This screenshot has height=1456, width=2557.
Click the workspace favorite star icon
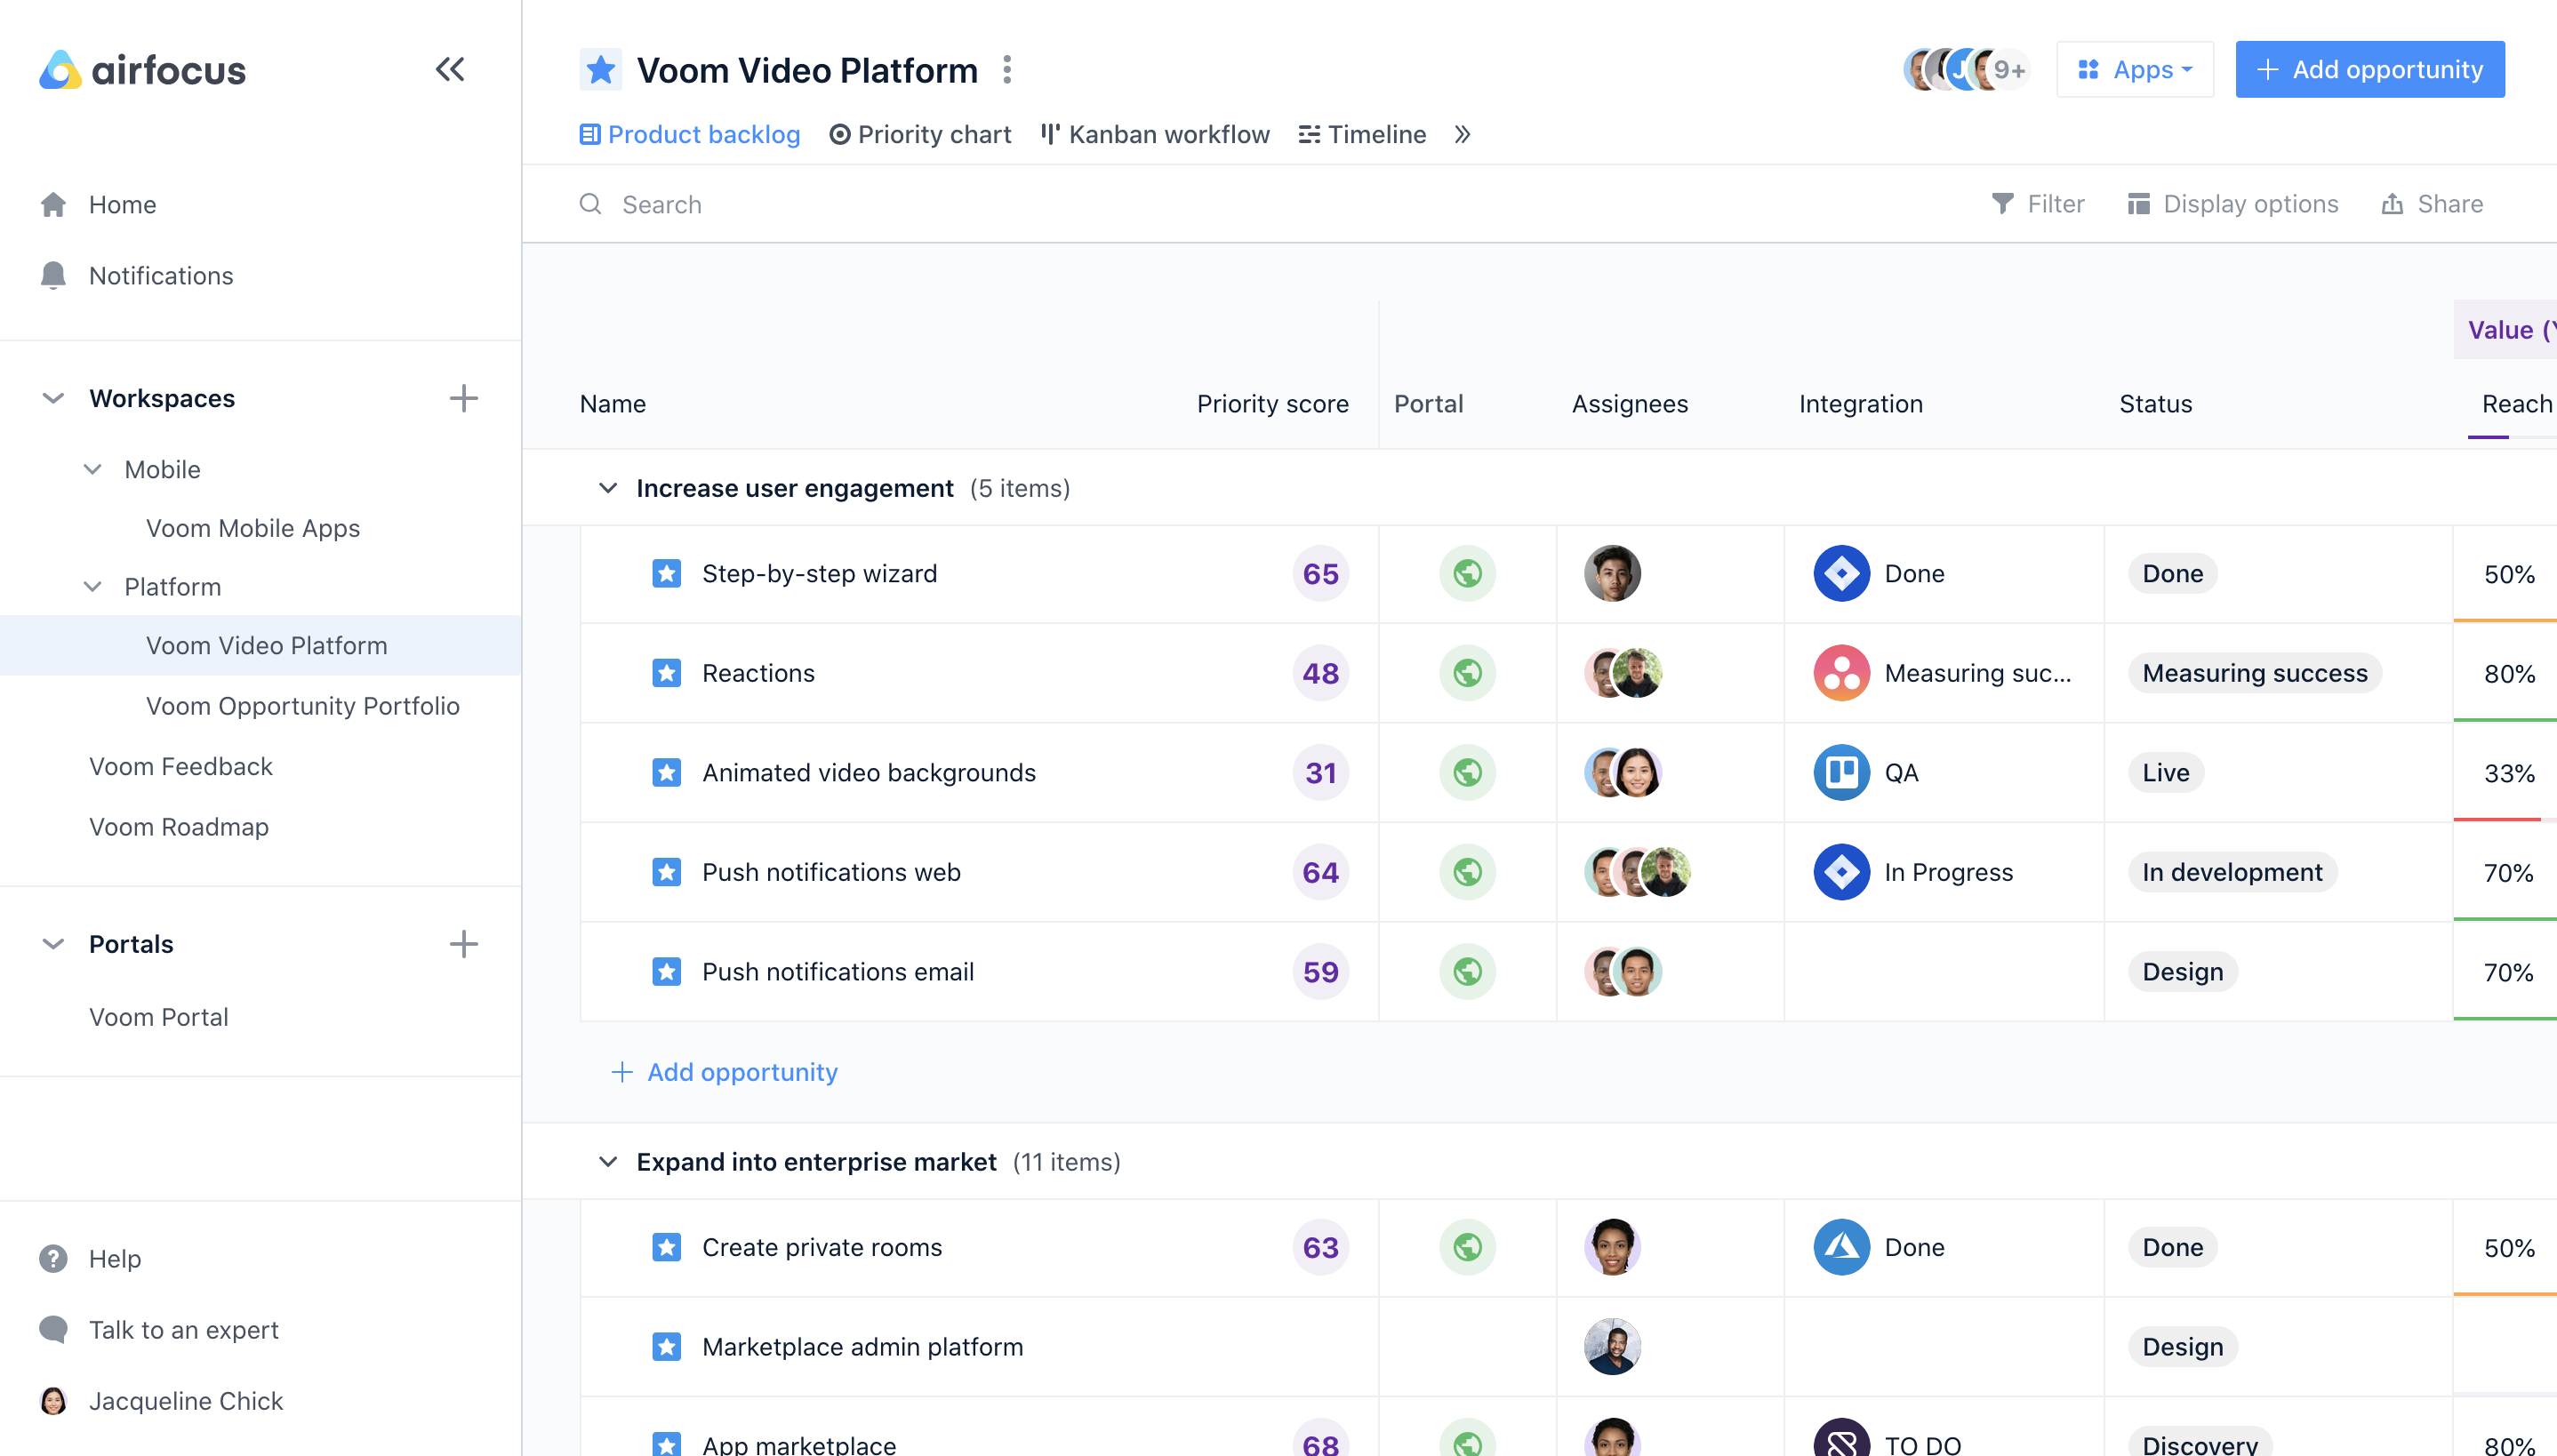tap(600, 70)
